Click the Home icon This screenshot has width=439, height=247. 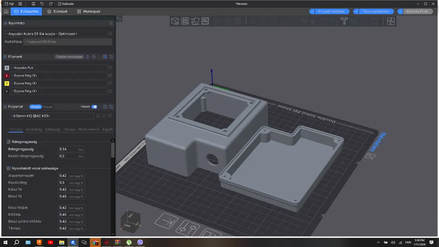[x=6, y=11]
